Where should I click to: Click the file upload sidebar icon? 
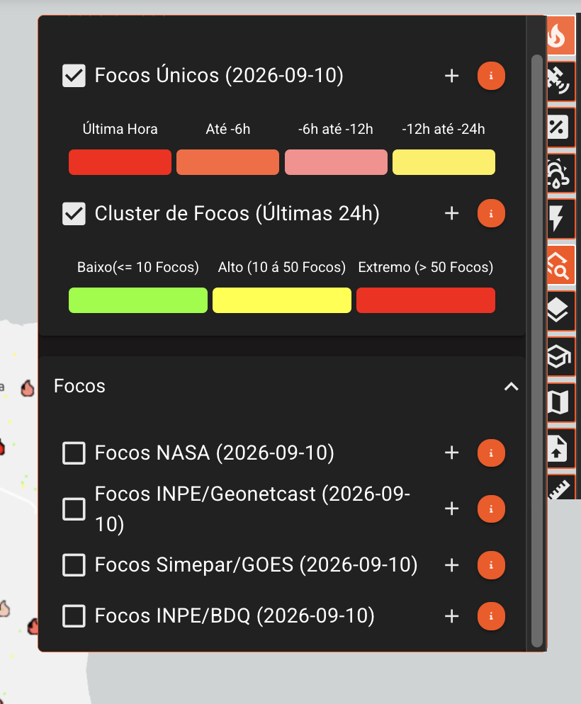[560, 448]
